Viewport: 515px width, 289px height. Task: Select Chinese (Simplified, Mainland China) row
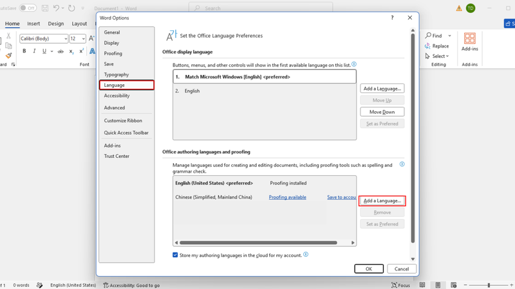tap(265, 197)
